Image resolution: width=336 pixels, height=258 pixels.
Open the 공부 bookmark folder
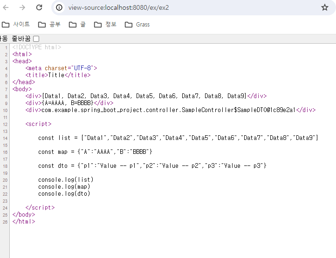(x=49, y=24)
